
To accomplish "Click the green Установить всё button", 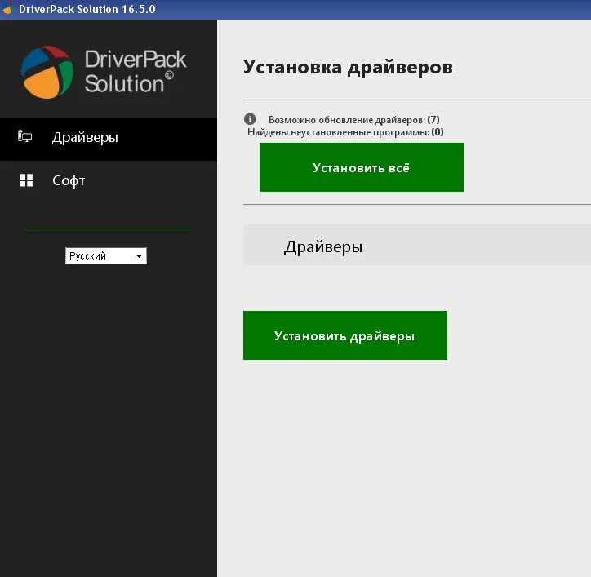I will point(362,167).
